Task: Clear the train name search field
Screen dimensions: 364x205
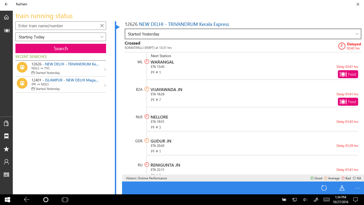Action: [x=102, y=26]
